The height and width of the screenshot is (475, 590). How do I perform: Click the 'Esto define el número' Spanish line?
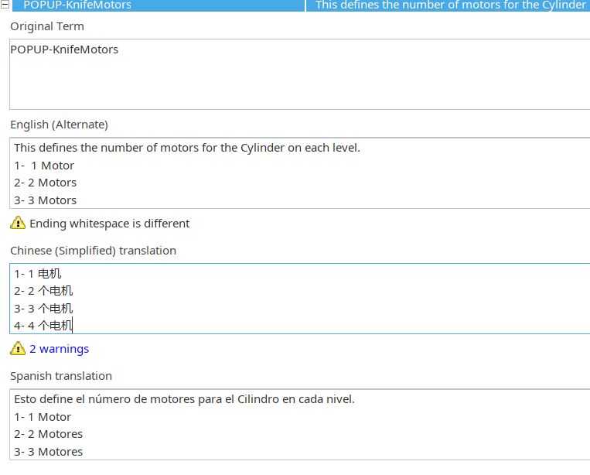[x=184, y=399]
